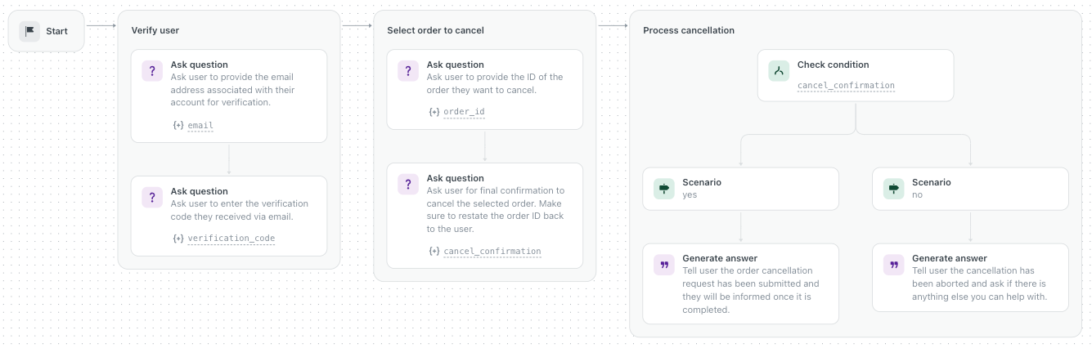1092x348 pixels.
Task: Select the order_id variable tag
Action: pos(465,111)
